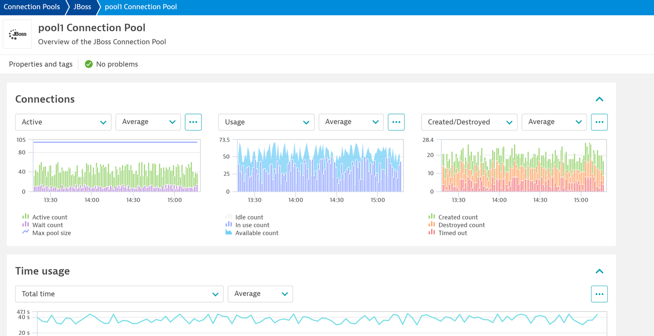Go to Connection Pools breadcrumb
Viewport: 654px width, 336px height.
tap(32, 7)
